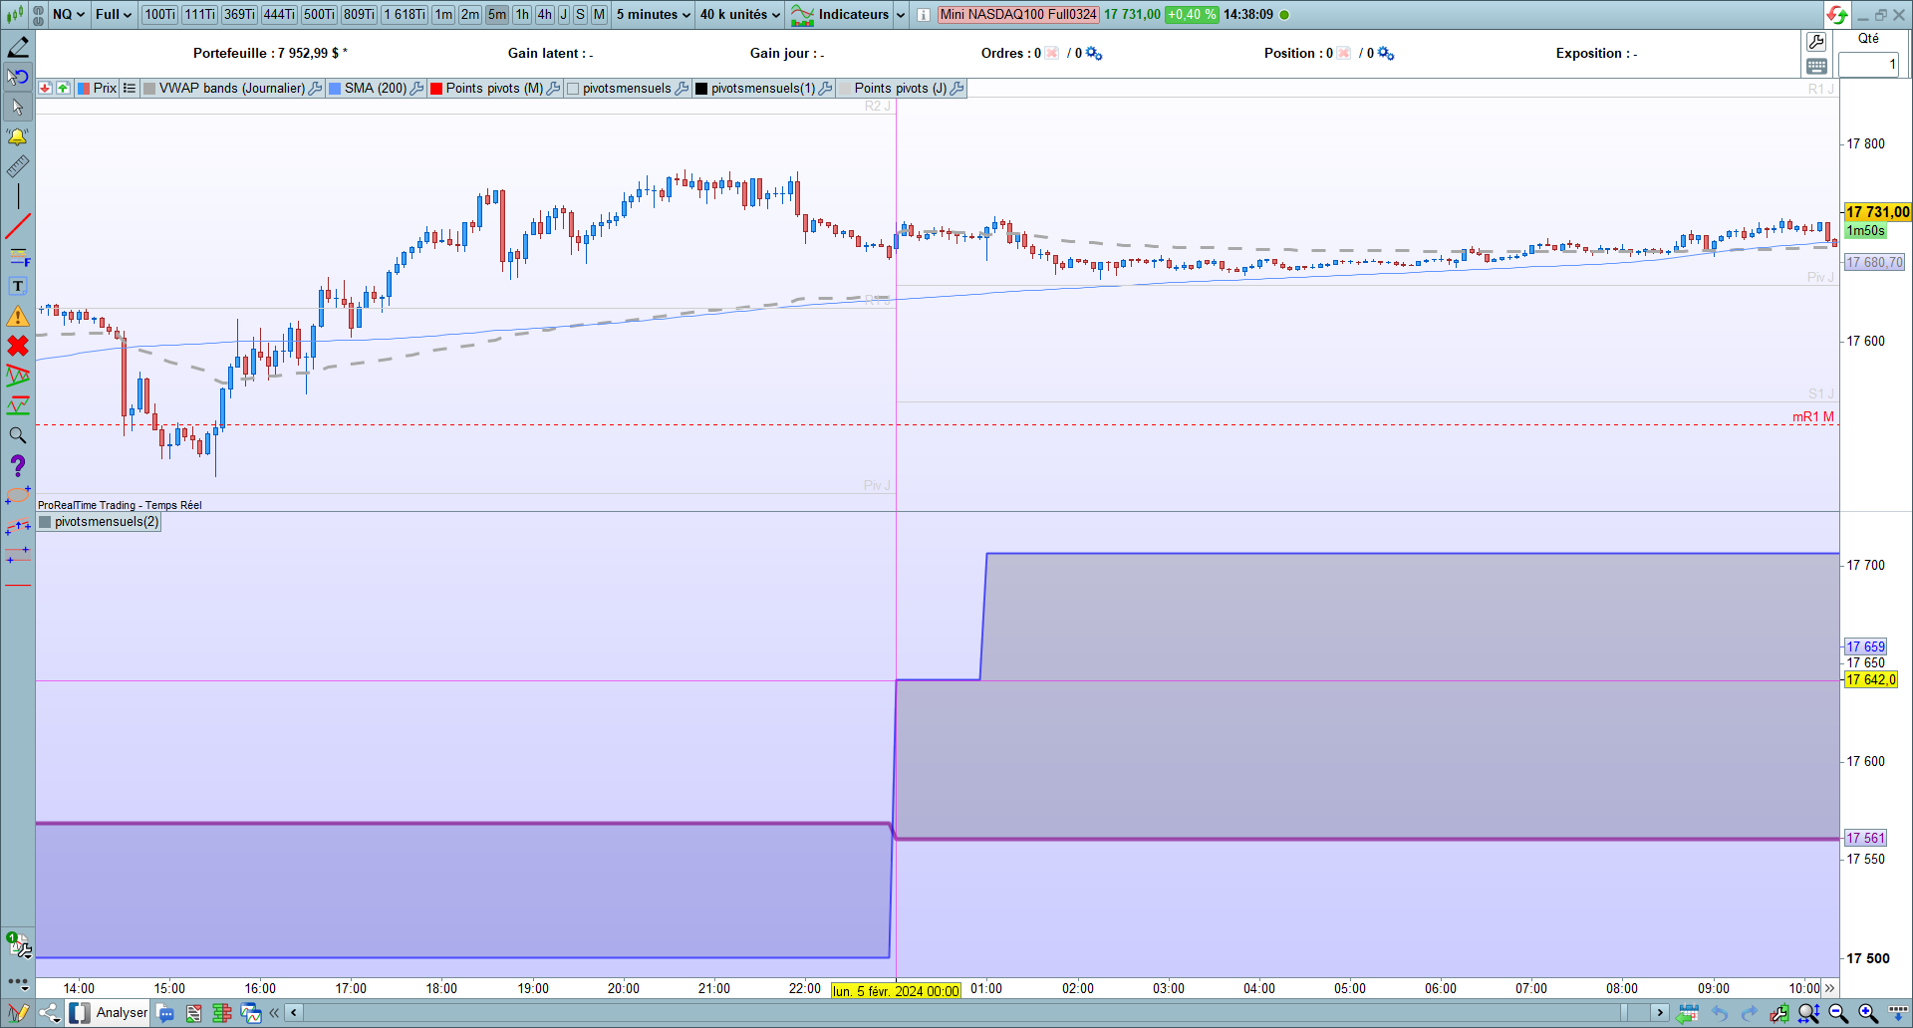The image size is (1913, 1028).
Task: Open the 40 k unités dropdown
Action: click(740, 15)
